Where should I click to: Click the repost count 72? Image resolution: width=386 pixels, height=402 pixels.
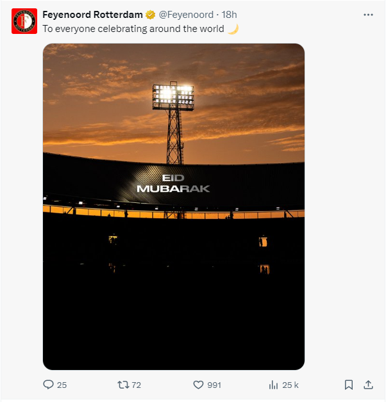[136, 385]
